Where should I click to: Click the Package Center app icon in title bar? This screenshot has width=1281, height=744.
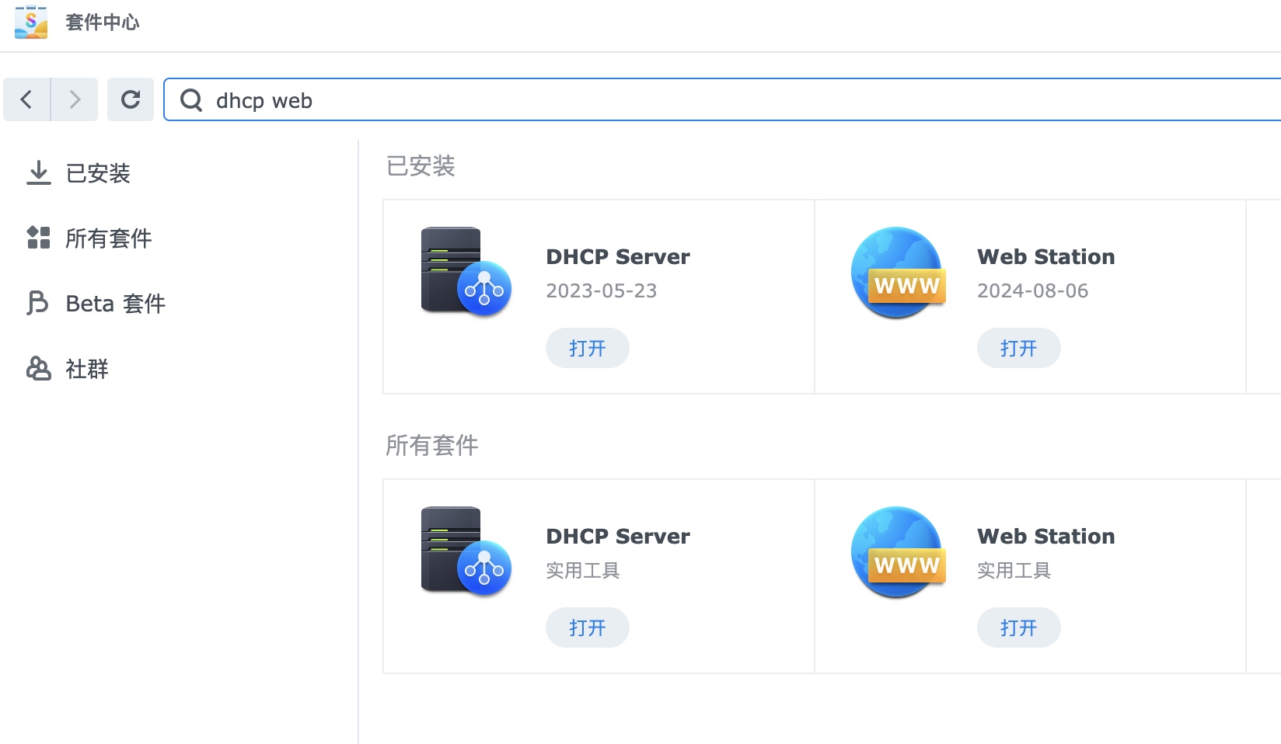coord(31,22)
